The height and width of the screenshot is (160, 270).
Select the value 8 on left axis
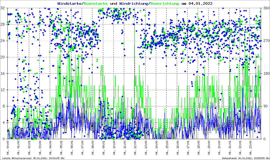click(x=4, y=106)
